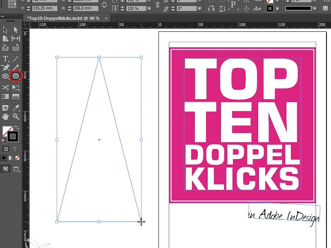The height and width of the screenshot is (248, 331).
Task: Select the Gap tool
Action: [x=16, y=38]
